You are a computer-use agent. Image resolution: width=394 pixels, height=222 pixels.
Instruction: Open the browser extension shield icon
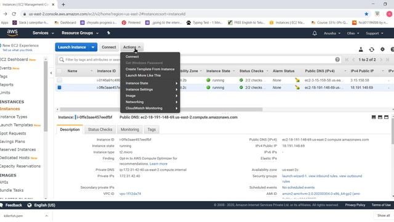click(x=377, y=14)
